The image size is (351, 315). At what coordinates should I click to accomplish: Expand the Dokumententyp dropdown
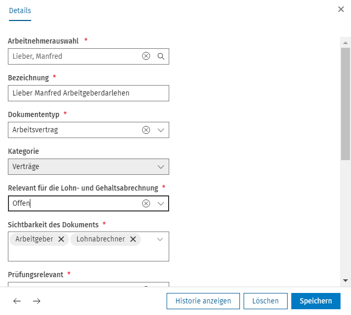(x=161, y=130)
